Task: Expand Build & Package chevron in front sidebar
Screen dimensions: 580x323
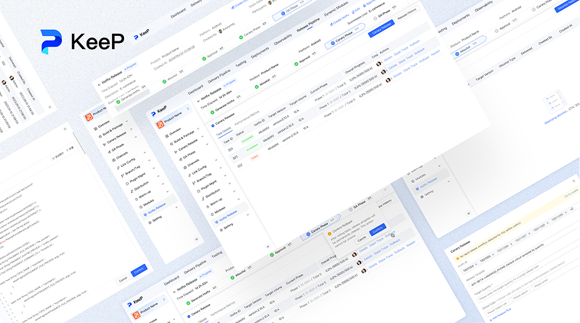Action: tap(198, 129)
